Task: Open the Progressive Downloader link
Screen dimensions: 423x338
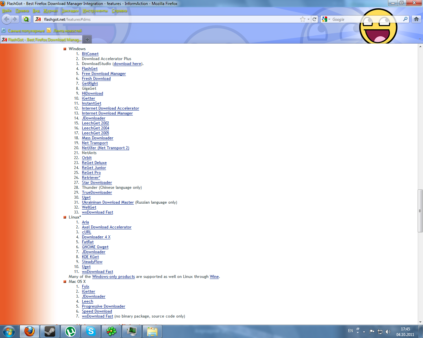Action: (x=103, y=306)
